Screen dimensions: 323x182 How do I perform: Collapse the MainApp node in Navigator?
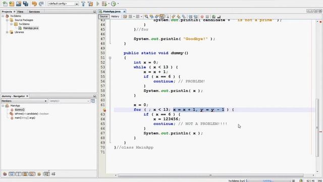pos(3,106)
